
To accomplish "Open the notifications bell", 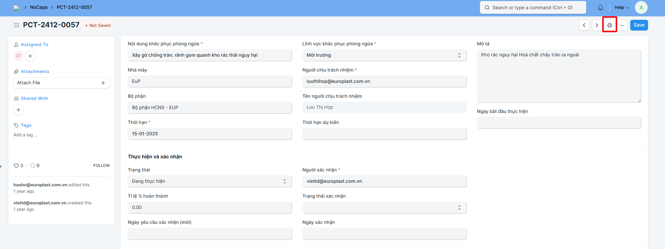I will 600,7.
